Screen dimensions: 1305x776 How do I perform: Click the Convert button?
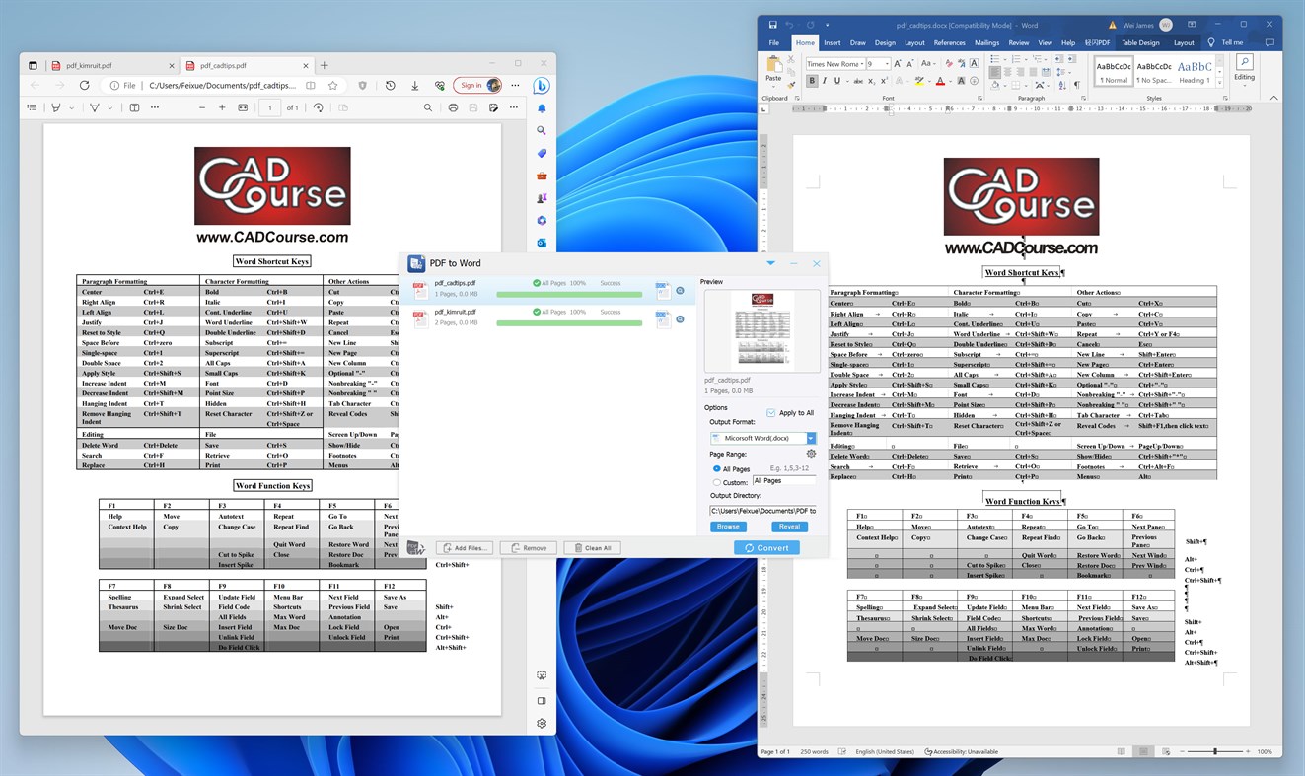coord(766,547)
